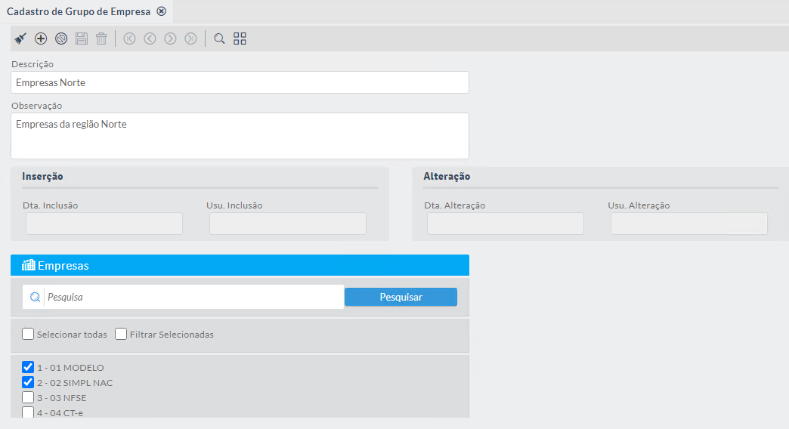This screenshot has height=429, width=789.
Task: Click the Empresas section header
Action: 240,265
